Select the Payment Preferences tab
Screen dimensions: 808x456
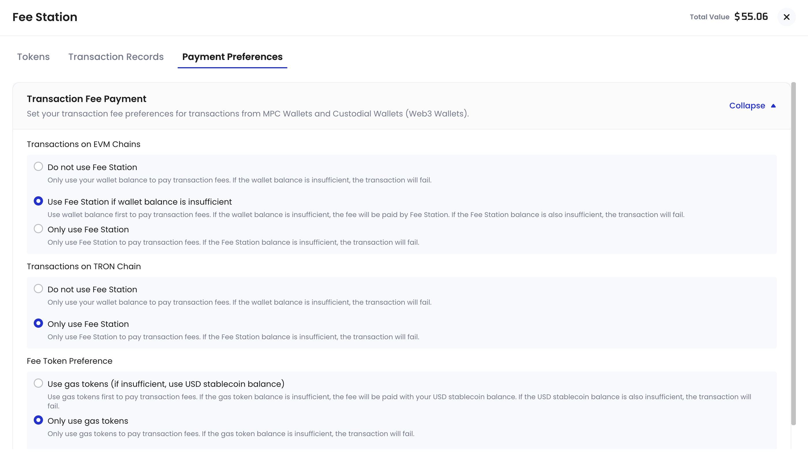[x=233, y=57]
